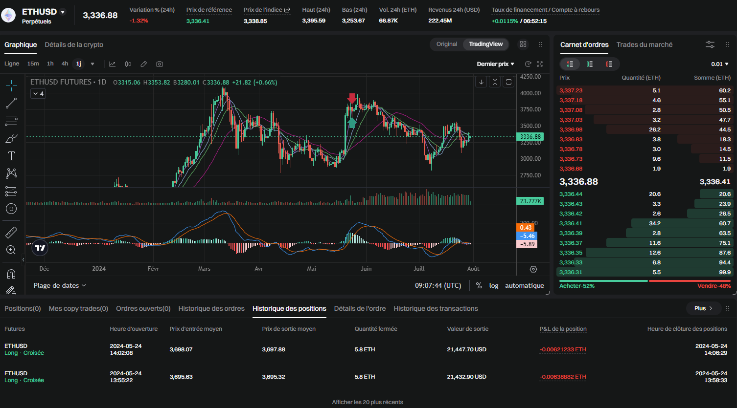Open order book settings sliders icon
737x408 pixels.
[710, 44]
